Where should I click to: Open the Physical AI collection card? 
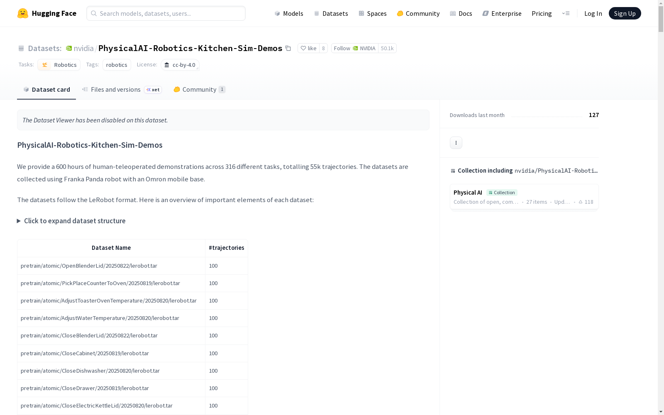click(x=524, y=197)
